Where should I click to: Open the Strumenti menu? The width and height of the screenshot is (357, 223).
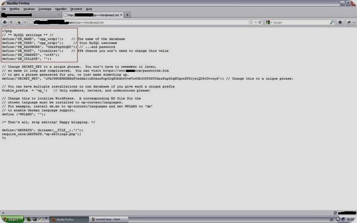point(76,9)
